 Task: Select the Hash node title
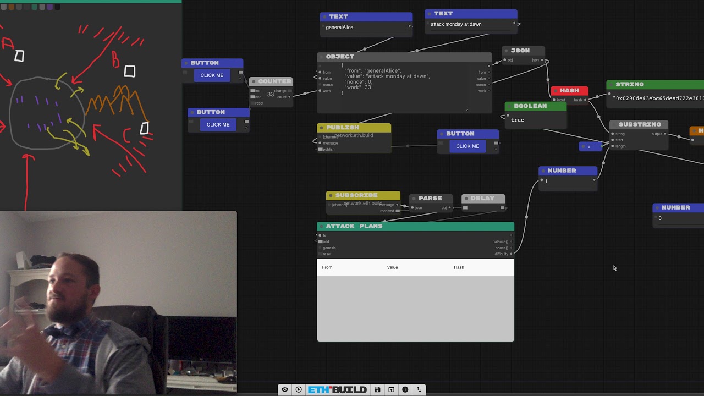coord(569,90)
